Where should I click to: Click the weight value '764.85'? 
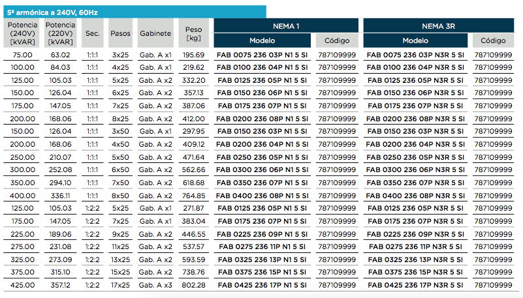193,196
